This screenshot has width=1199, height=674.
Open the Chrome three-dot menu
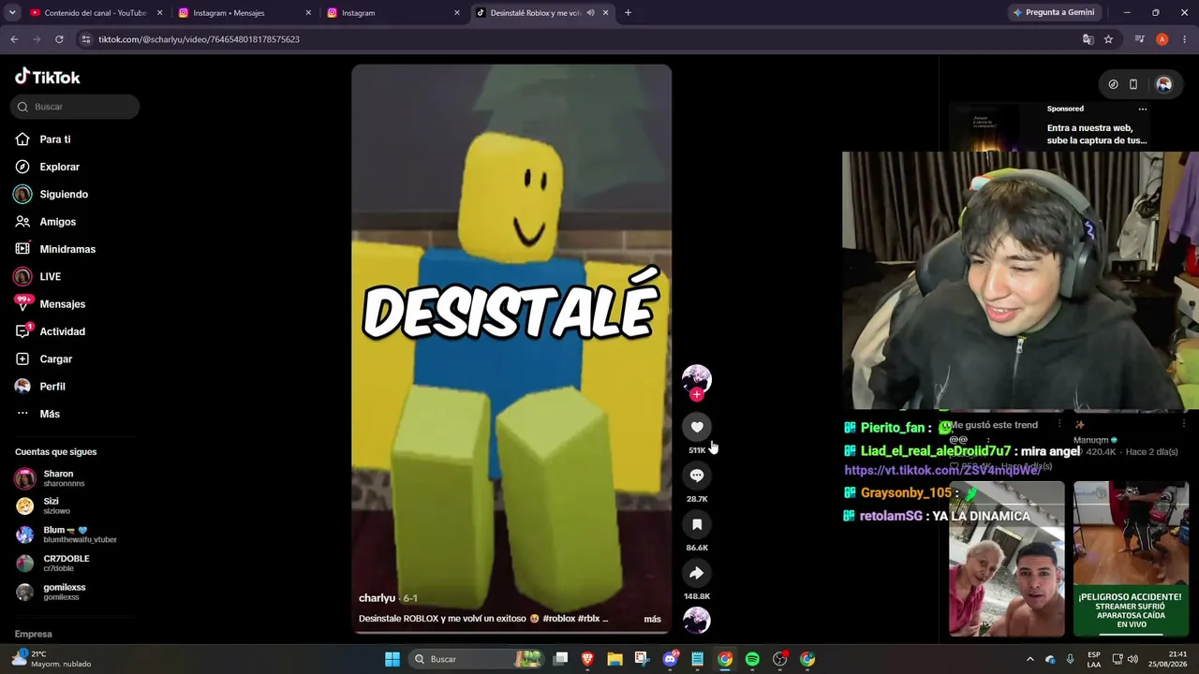point(1184,39)
